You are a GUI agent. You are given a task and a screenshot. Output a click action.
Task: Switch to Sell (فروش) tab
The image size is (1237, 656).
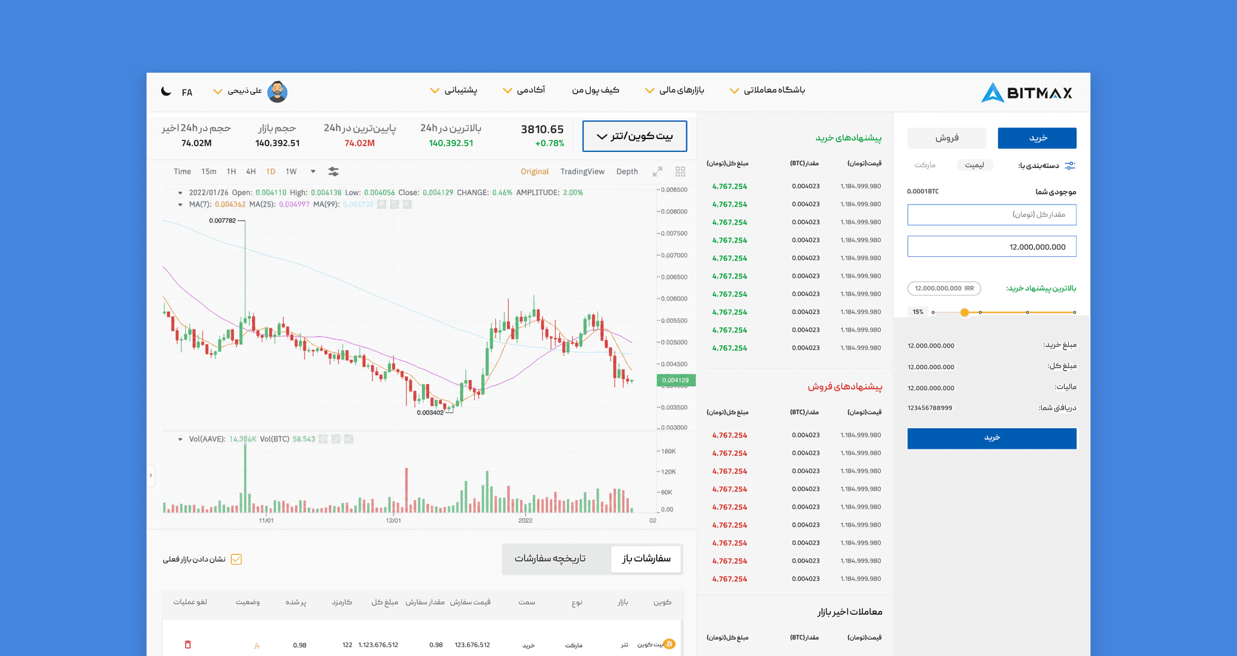(x=947, y=138)
